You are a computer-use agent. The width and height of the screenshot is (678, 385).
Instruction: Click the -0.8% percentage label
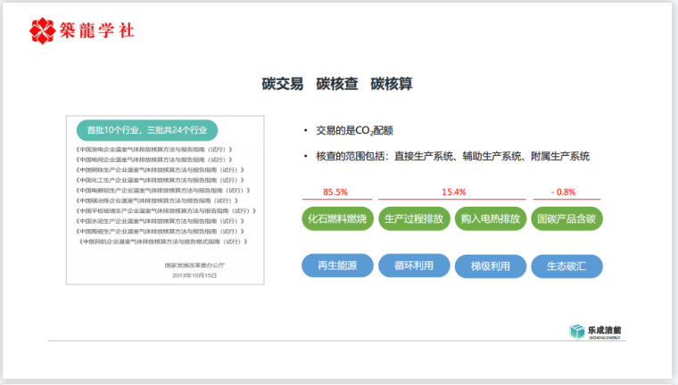[x=565, y=192]
